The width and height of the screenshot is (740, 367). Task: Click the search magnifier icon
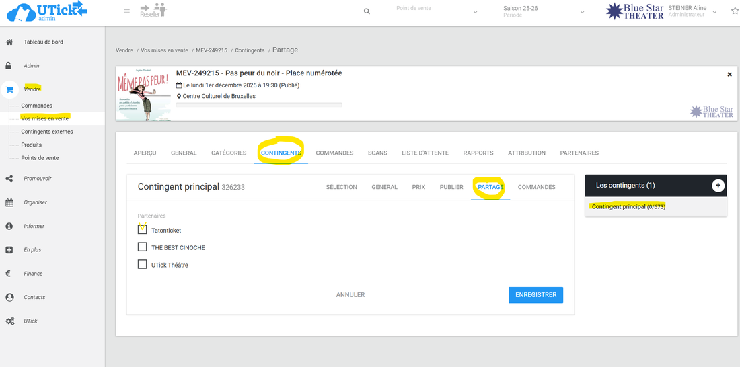[367, 11]
